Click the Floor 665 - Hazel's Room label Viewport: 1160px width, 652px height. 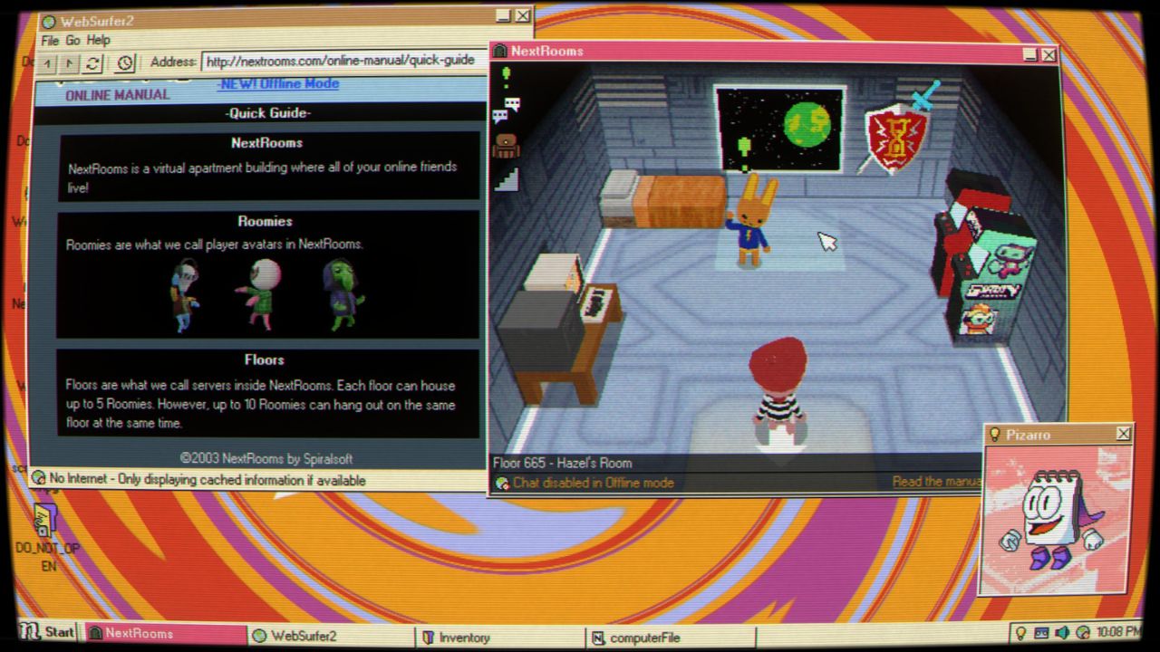pos(562,463)
